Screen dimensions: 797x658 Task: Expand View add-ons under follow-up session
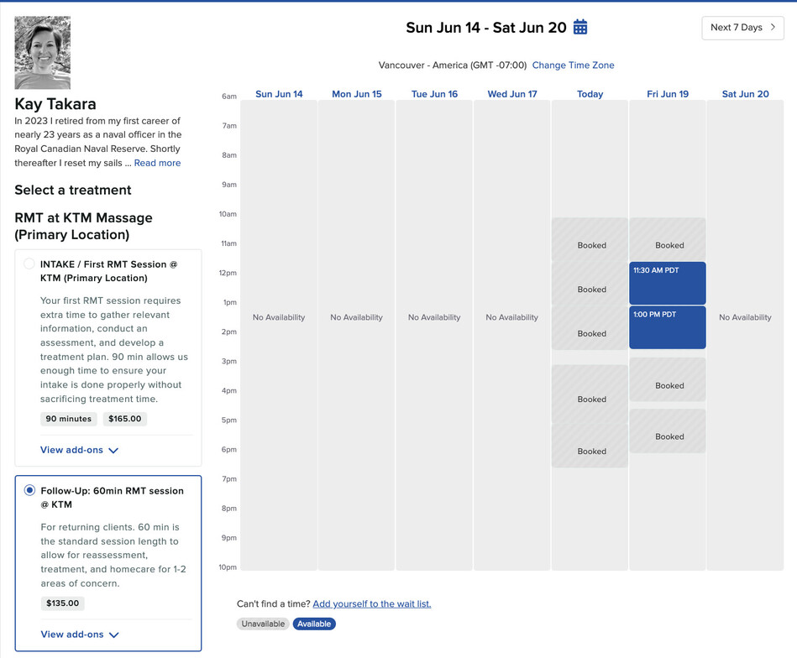click(x=80, y=634)
